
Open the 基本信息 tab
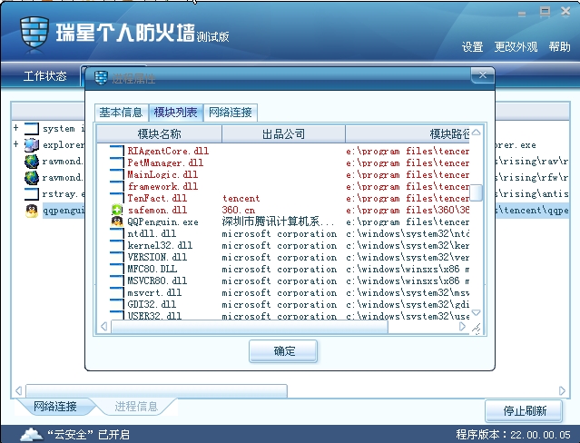[x=122, y=113]
